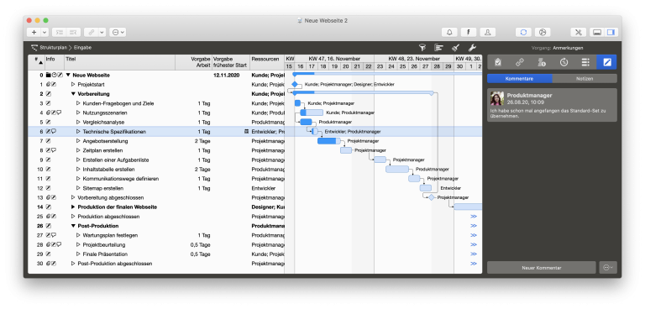Click the '0,5 Tage' cell of Projektbeurteilung
This screenshot has height=309, width=645.
pos(201,245)
